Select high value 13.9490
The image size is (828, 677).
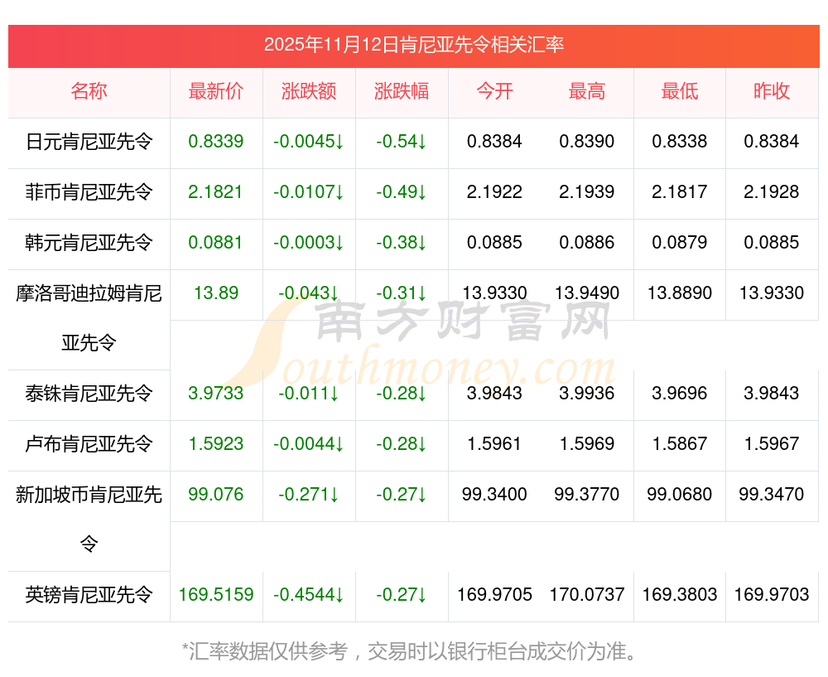[587, 293]
